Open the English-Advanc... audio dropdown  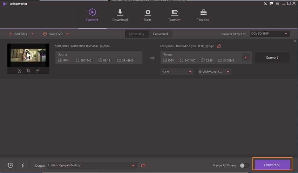tap(215, 72)
